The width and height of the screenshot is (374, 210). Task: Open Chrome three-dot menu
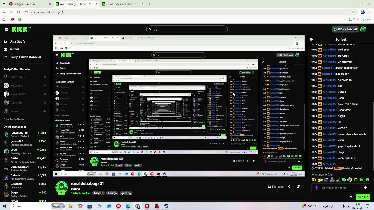tap(370, 12)
